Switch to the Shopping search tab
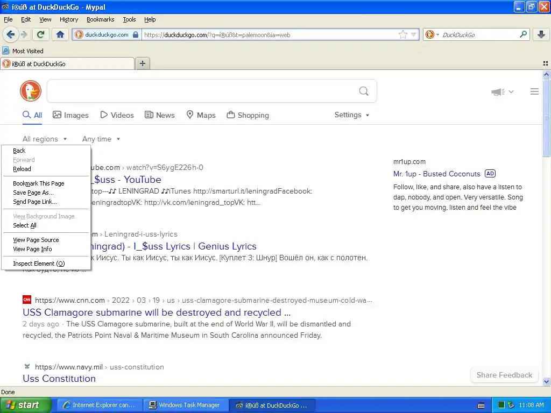551x413 pixels. coord(248,115)
